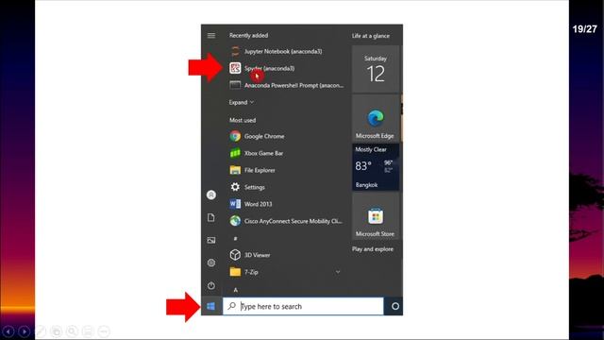604x340 pixels.
Task: Click the 'Recently added' heading
Action: point(248,35)
